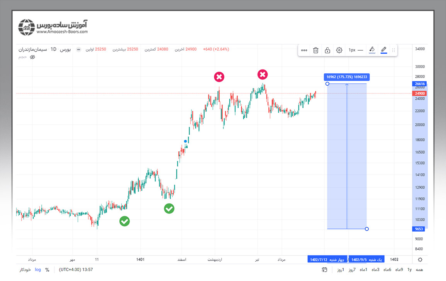
Task: Click the go-to-date calendar icon
Action: coord(324,270)
